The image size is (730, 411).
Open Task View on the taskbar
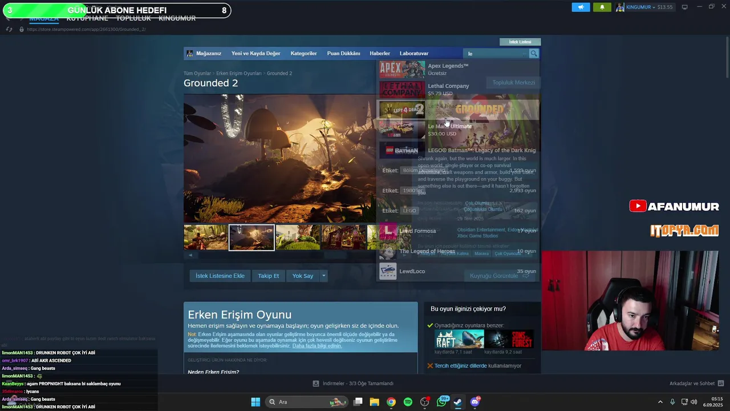click(358, 402)
